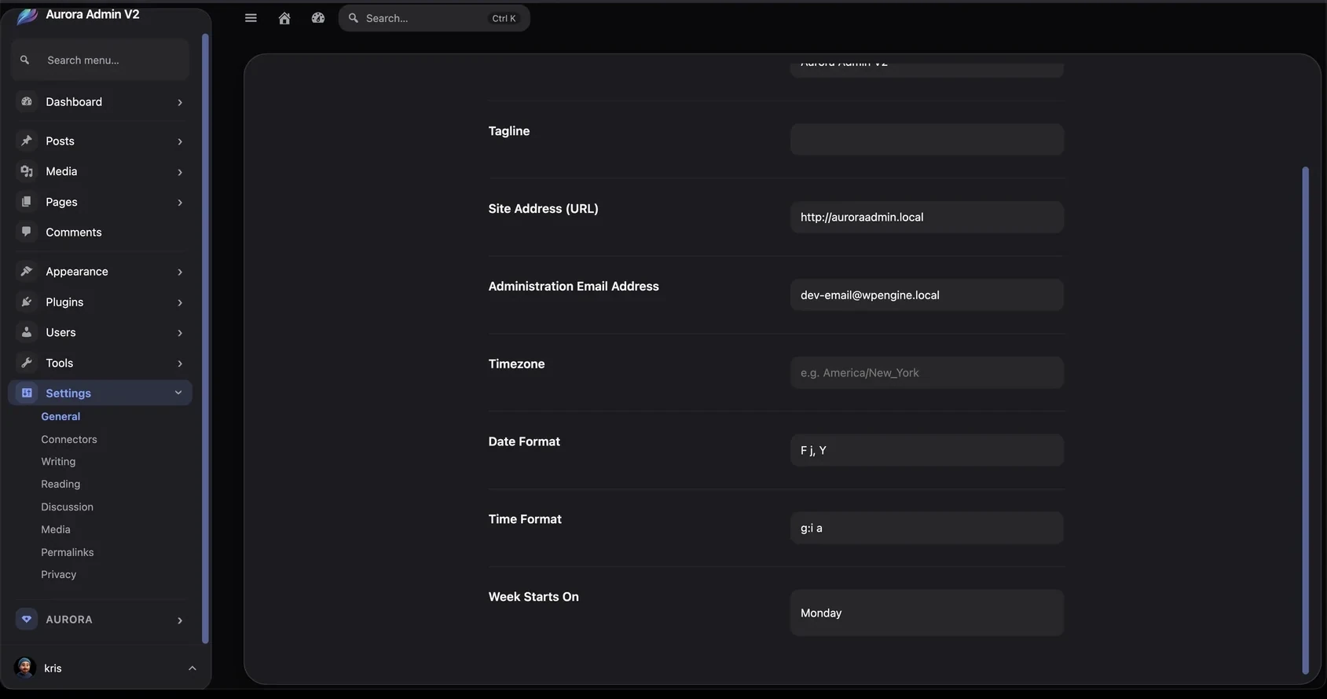Click the Date Format field
This screenshot has height=699, width=1327.
(927, 450)
